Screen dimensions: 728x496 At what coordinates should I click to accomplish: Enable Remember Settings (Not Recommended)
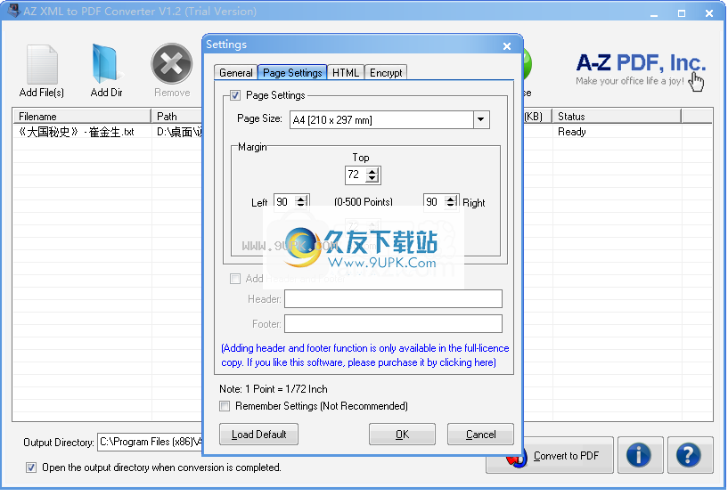click(x=225, y=406)
